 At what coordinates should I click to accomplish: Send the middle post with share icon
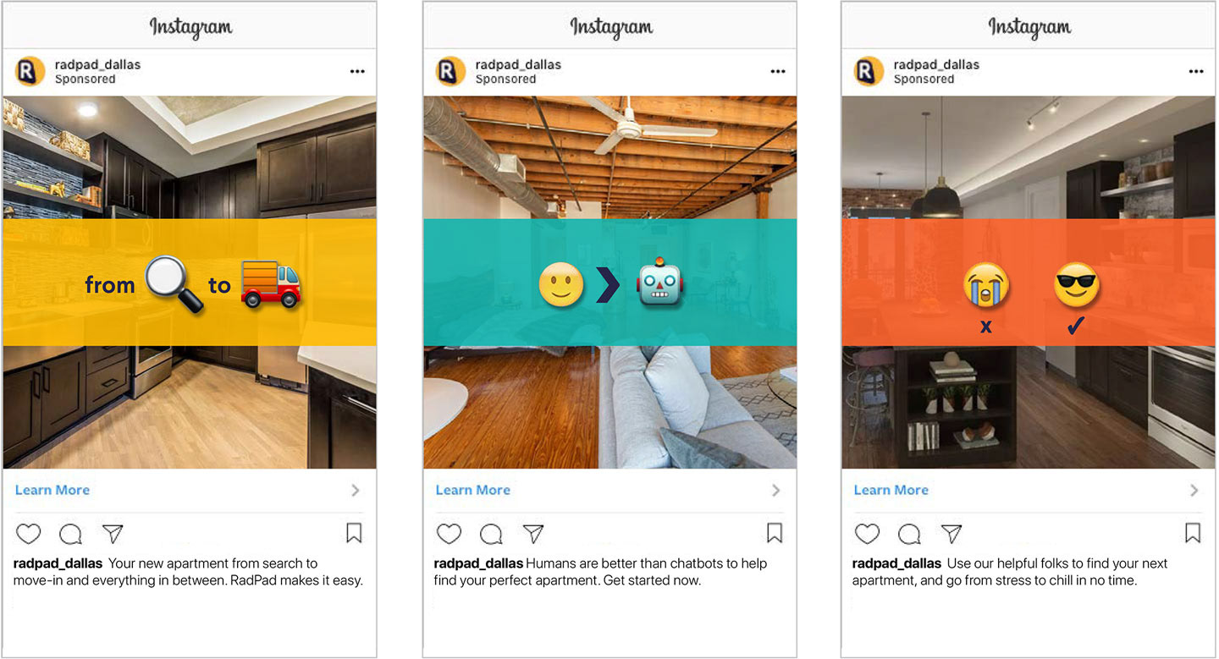click(x=533, y=533)
